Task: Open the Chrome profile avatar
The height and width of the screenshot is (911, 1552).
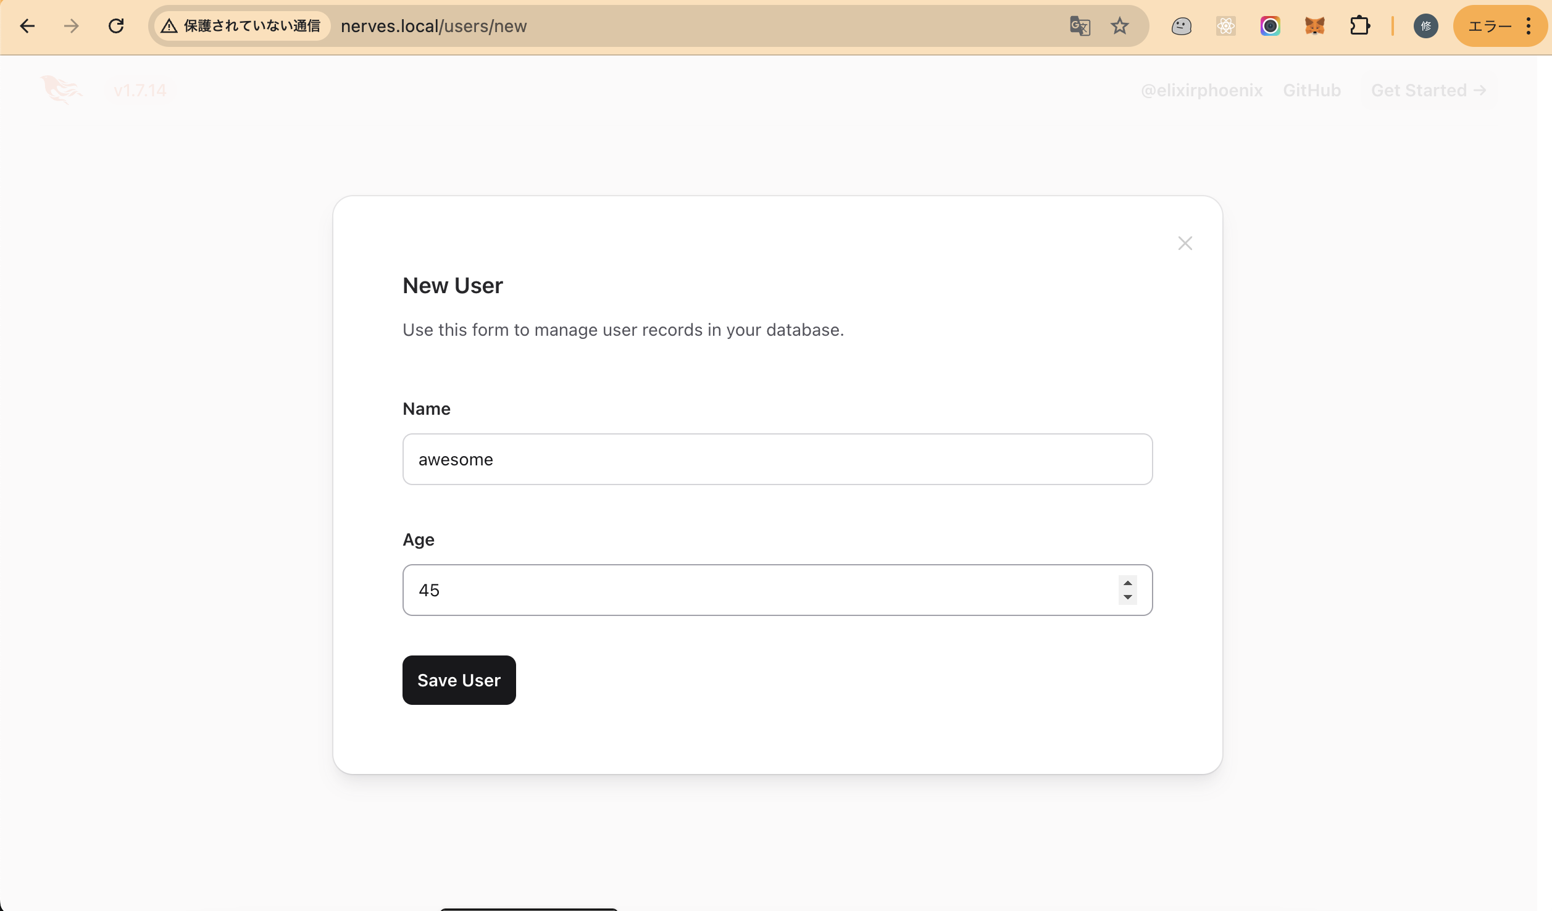Action: [1426, 26]
